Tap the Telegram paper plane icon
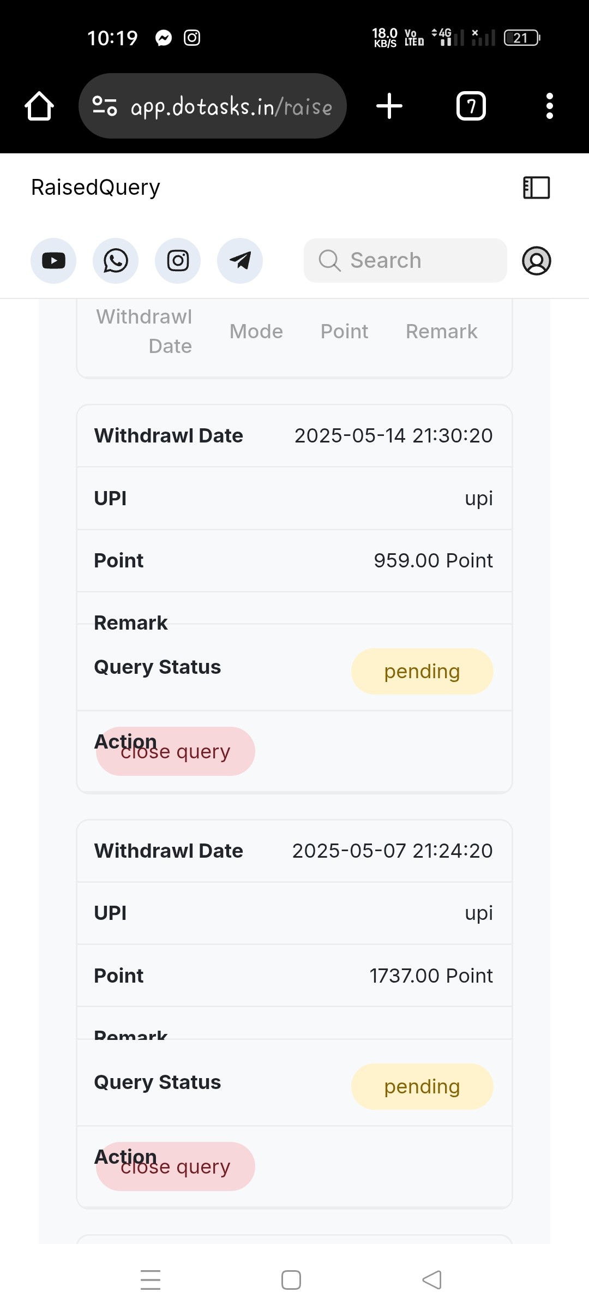Screen dimensions: 589x1316 click(240, 261)
